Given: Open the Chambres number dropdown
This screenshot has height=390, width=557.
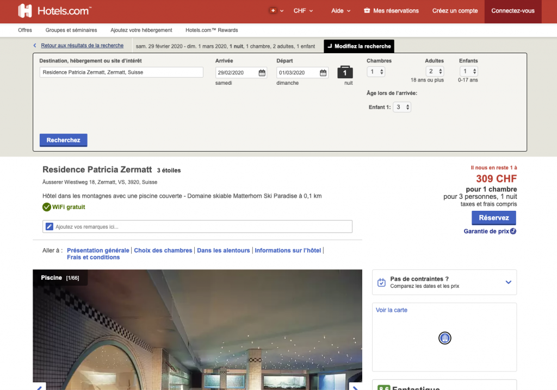Looking at the screenshot, I should tap(376, 72).
